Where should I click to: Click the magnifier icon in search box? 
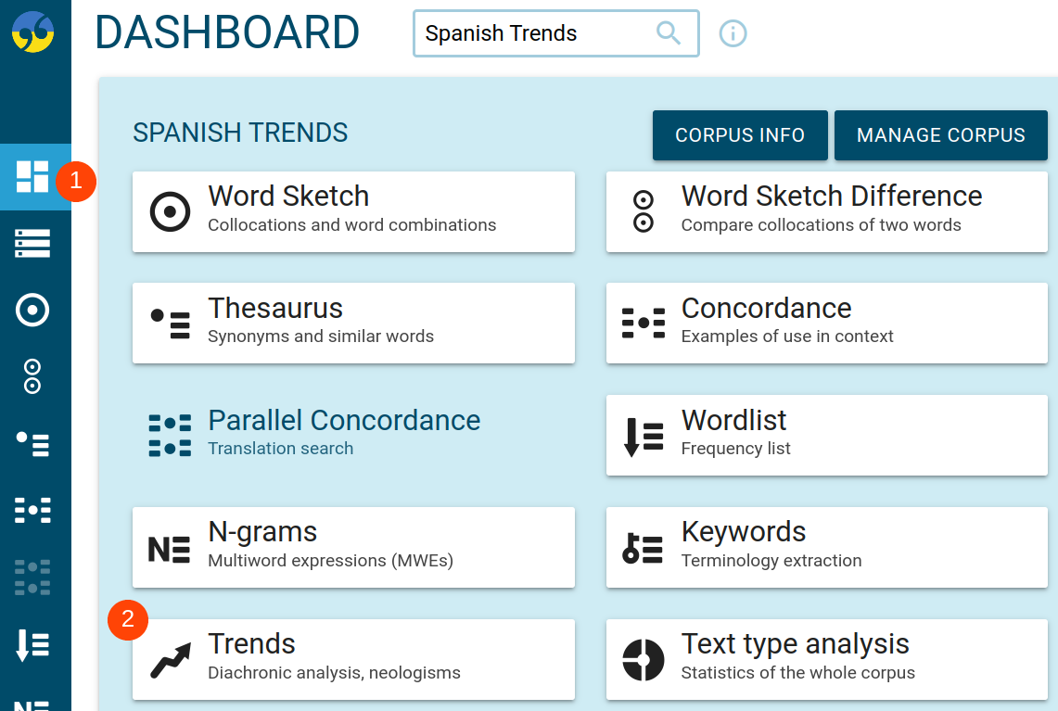(x=669, y=32)
